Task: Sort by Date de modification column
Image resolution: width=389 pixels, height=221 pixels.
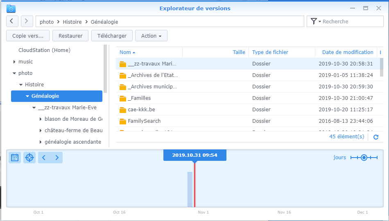Action: tap(346, 52)
